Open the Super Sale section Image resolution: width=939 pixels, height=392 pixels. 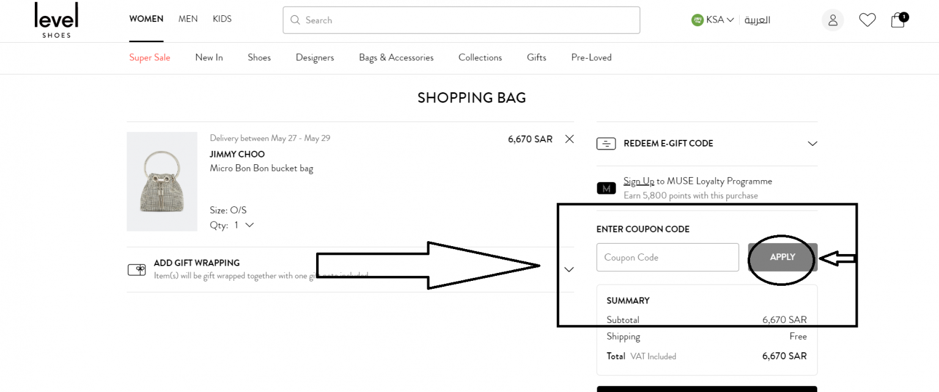pyautogui.click(x=149, y=57)
